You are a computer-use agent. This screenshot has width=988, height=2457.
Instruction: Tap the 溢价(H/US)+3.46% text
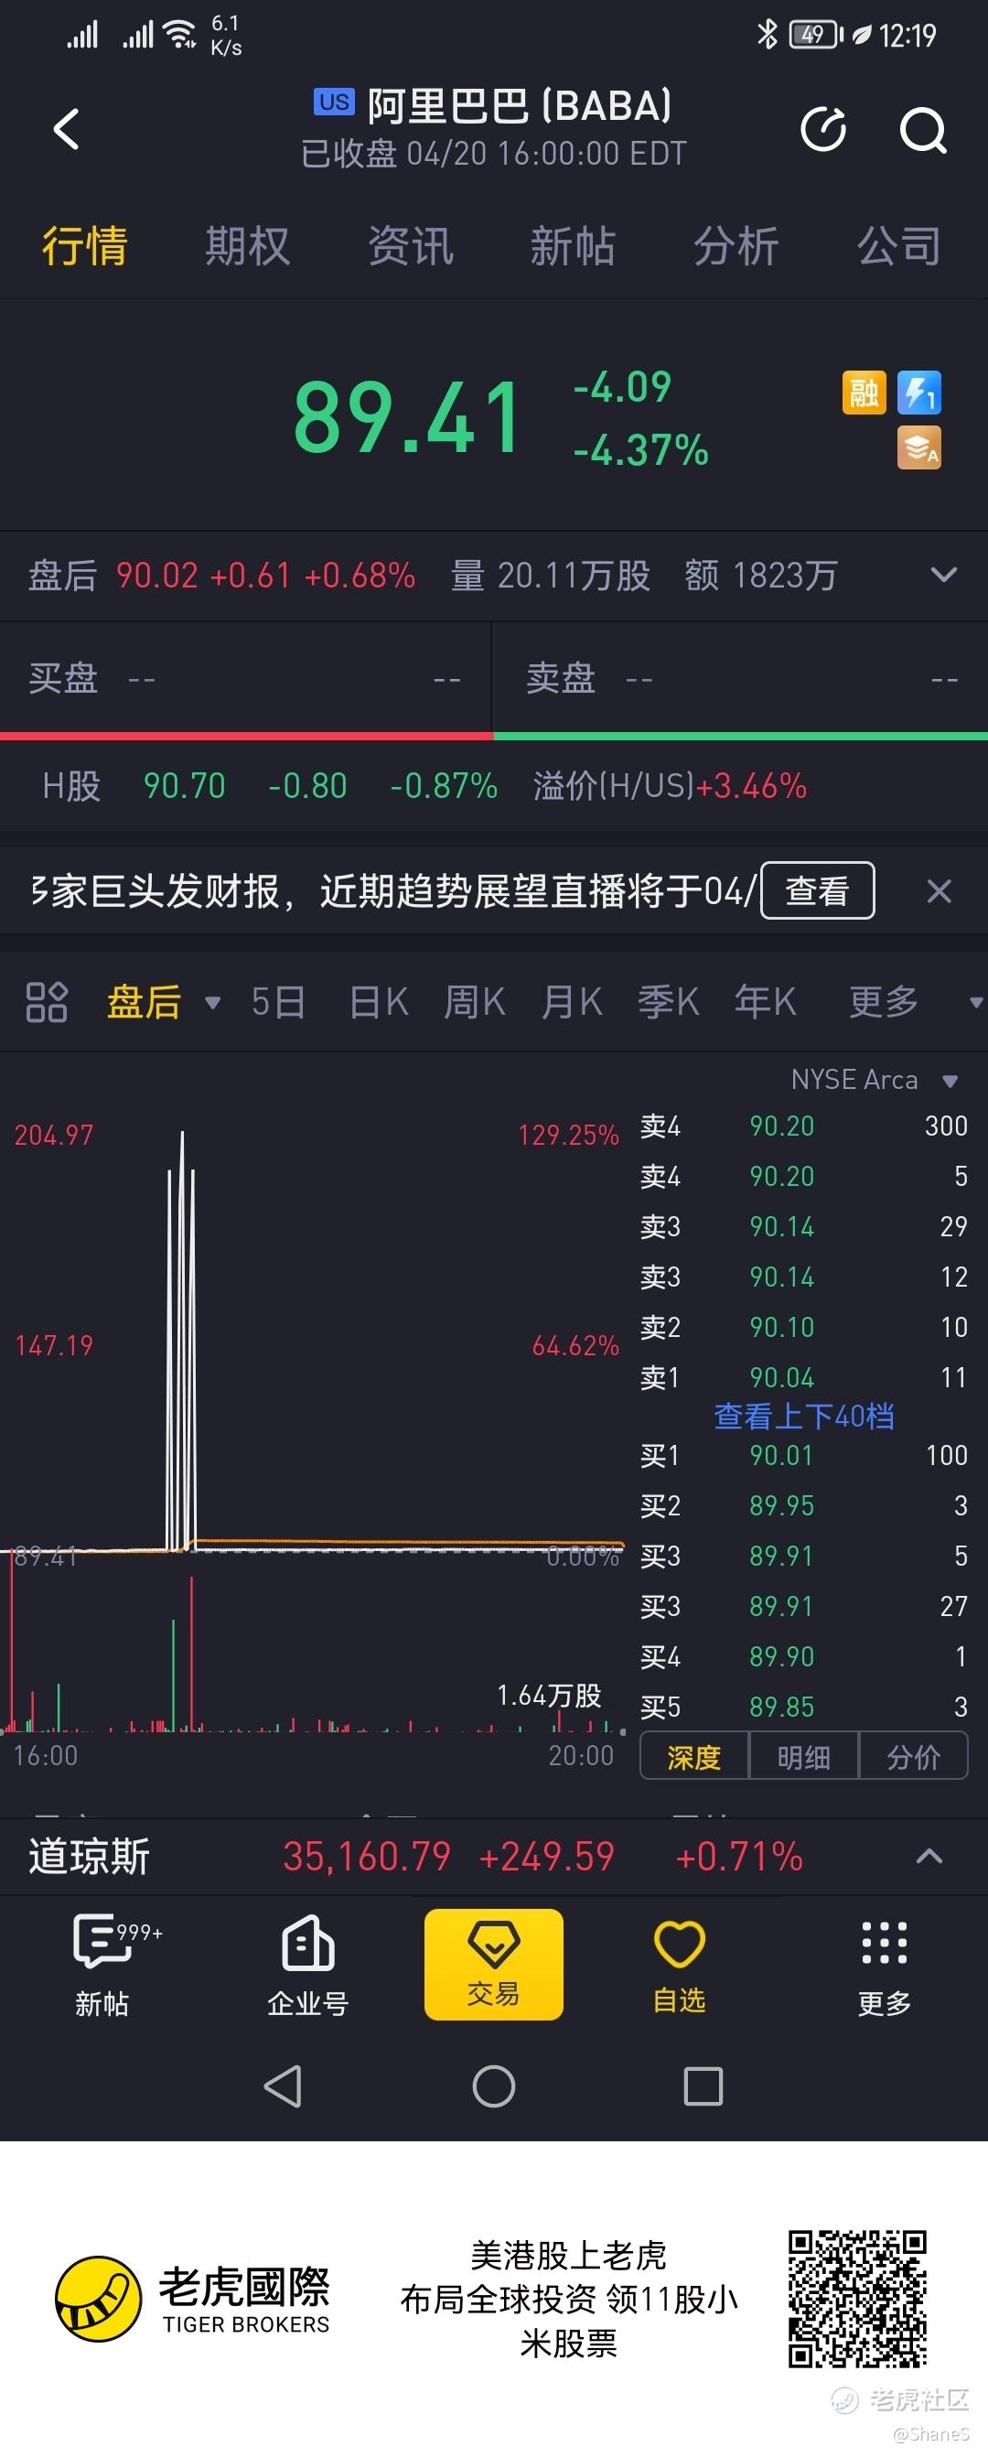(670, 785)
